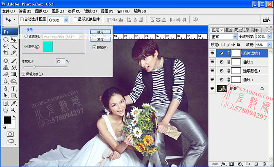The width and height of the screenshot is (274, 167).
Task: Uncheck 保留亮度(L) checkbox
Action: [x=24, y=74]
